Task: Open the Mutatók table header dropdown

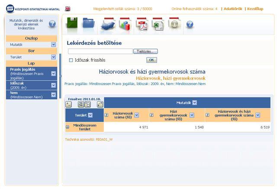Action: tap(194, 103)
